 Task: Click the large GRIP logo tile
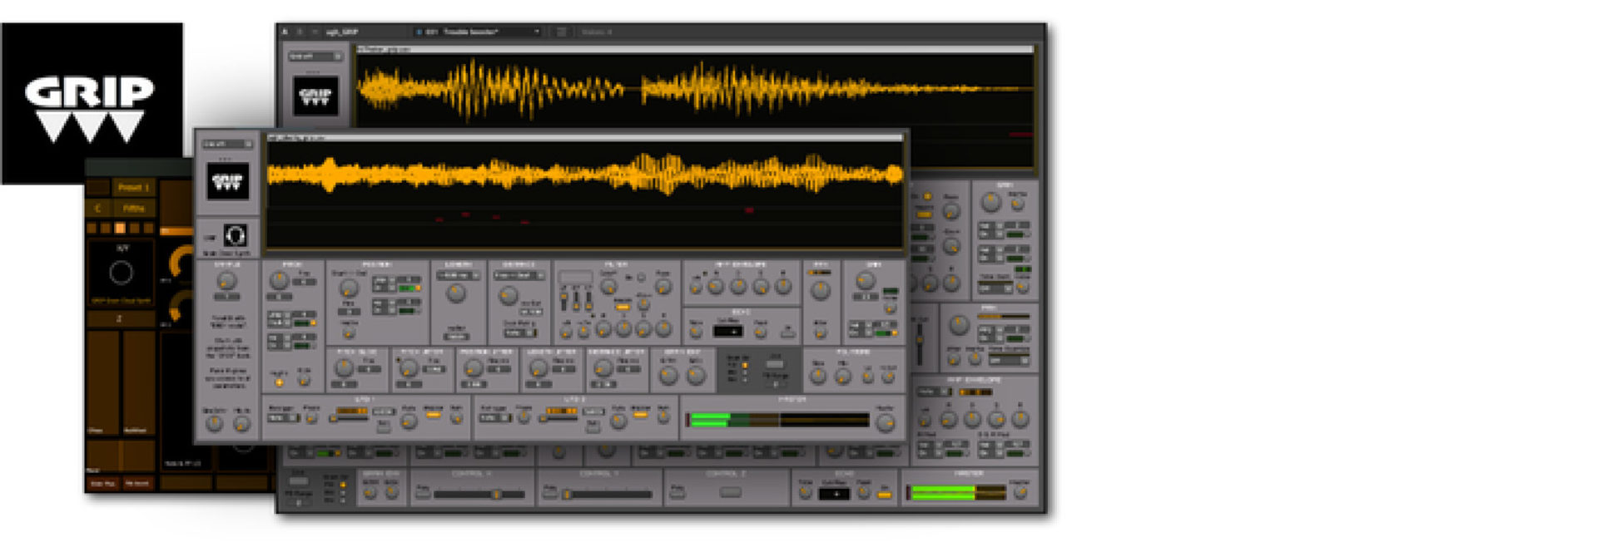coord(92,103)
